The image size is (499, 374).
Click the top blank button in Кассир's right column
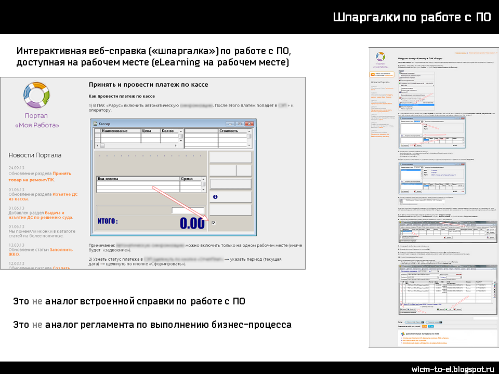click(x=230, y=157)
